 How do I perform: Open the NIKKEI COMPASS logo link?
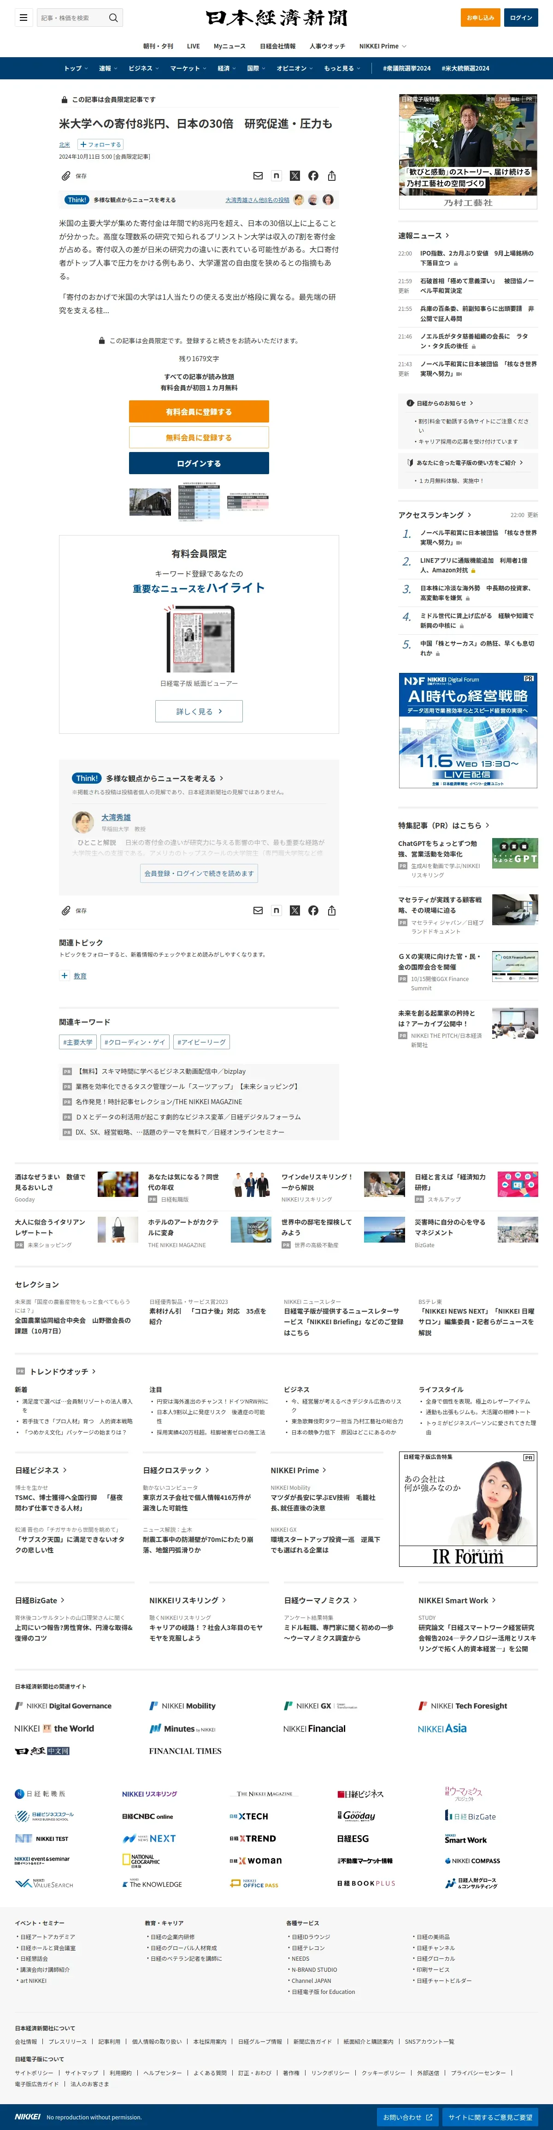point(472,1861)
